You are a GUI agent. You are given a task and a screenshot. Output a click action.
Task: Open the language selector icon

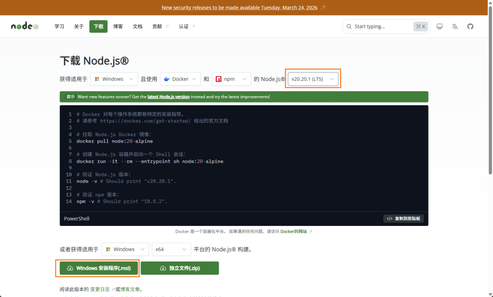pyautogui.click(x=455, y=26)
